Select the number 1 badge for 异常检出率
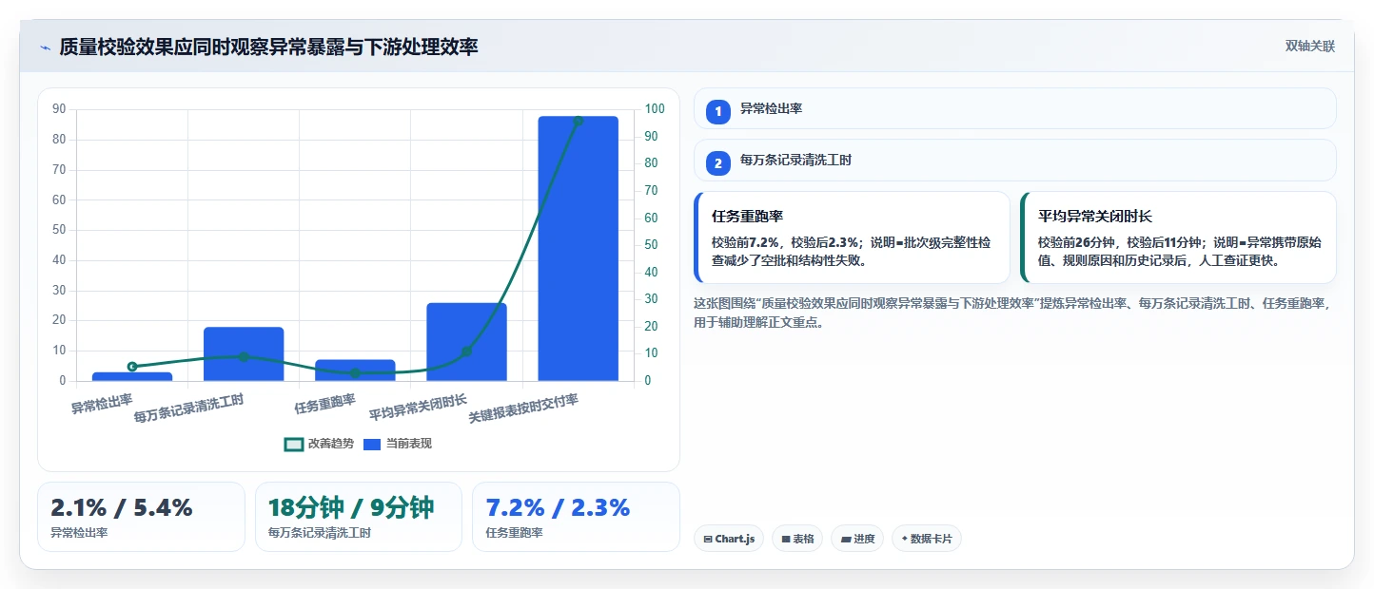The width and height of the screenshot is (1374, 589). click(x=717, y=112)
